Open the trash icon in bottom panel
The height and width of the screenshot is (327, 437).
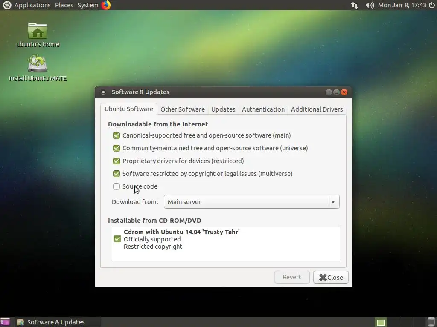[431, 322]
